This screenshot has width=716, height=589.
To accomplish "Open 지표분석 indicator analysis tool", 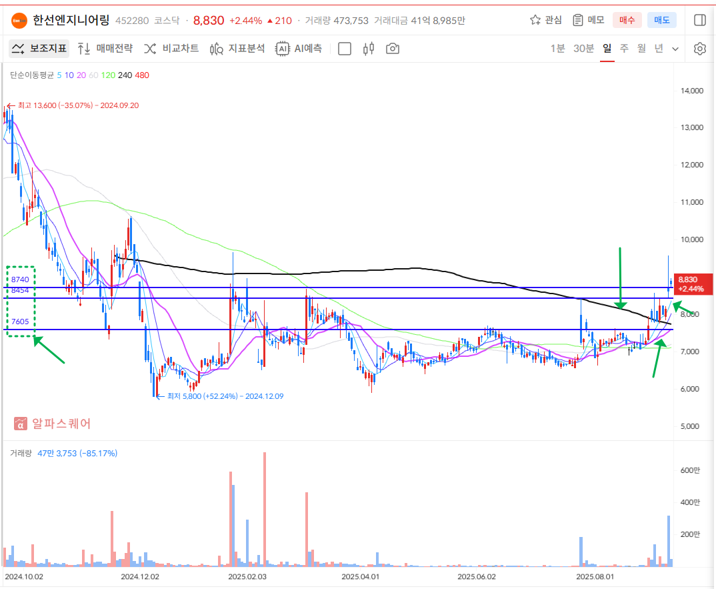I will (x=237, y=49).
